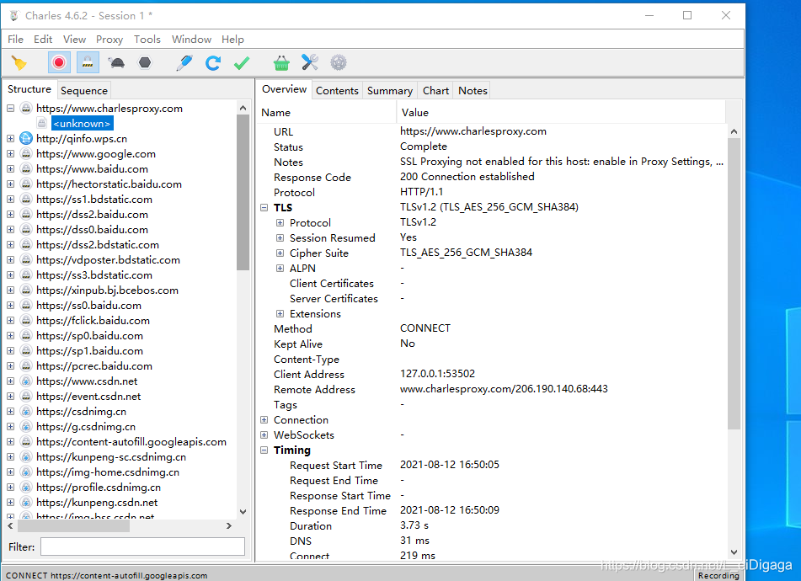Screen dimensions: 801x581
Task: Toggle the hexagon Breakpoints icon
Action: pos(145,63)
